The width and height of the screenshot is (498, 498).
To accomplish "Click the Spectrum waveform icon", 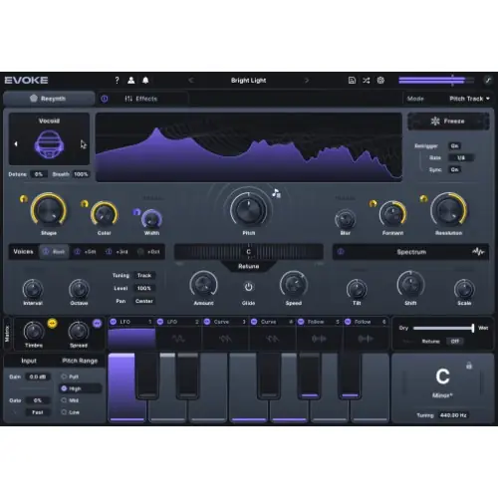I will [478, 252].
